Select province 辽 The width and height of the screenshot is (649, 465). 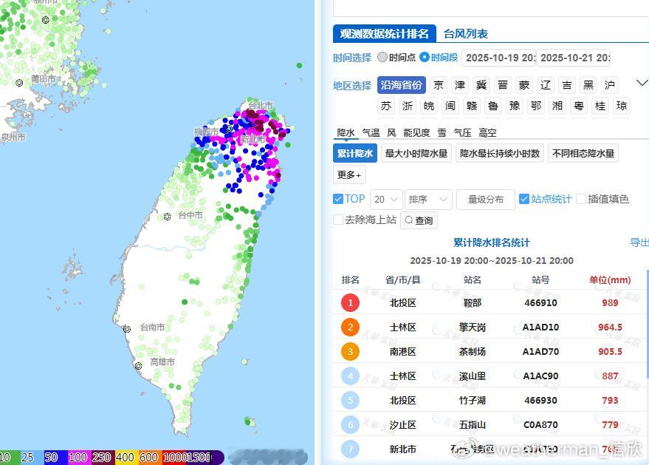[x=546, y=85]
